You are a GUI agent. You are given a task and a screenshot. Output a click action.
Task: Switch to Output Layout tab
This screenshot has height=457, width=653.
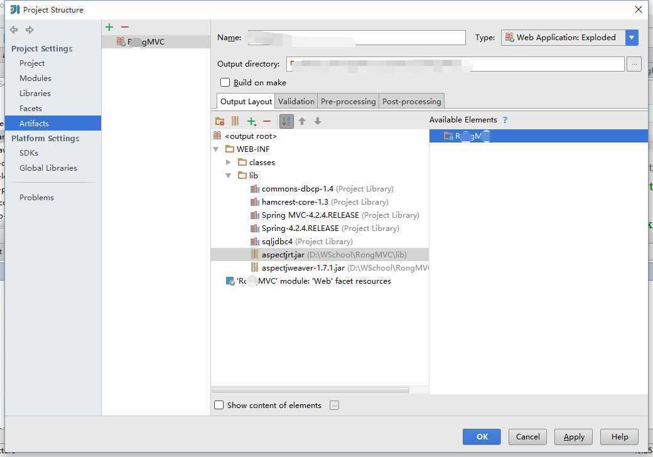[246, 101]
